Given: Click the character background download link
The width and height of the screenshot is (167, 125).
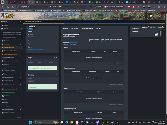Looking at the screenshot, I should (x=35, y=49).
